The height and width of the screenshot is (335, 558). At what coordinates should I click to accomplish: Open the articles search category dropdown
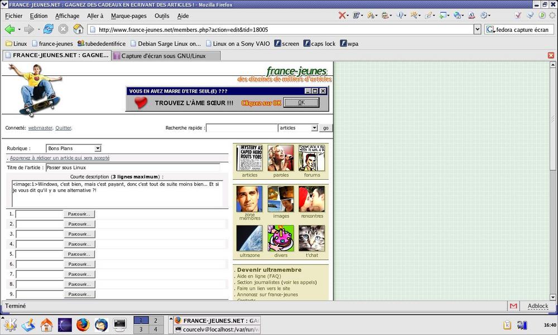click(x=298, y=128)
